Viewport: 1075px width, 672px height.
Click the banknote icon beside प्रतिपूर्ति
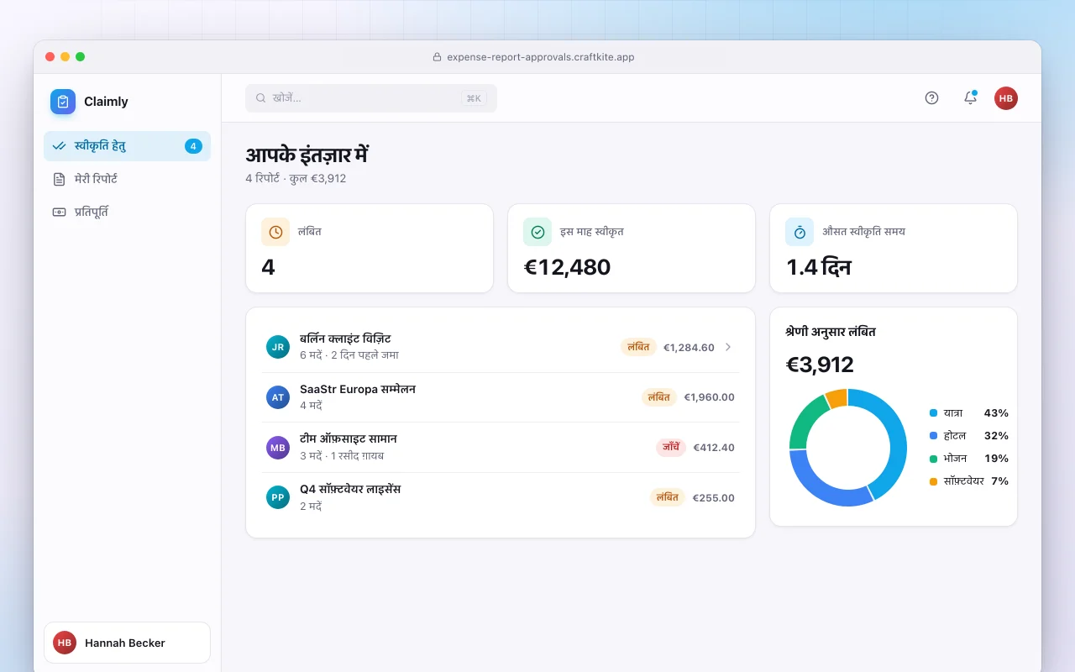pos(59,212)
